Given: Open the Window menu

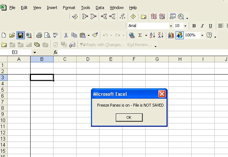Looking at the screenshot, I should (117, 8).
